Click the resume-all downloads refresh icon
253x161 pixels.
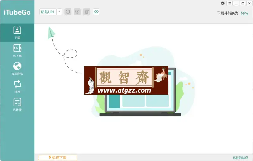click(x=68, y=12)
